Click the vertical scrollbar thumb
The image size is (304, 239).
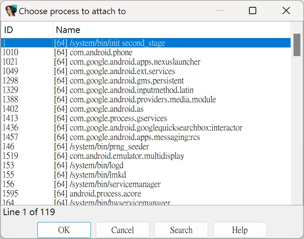(297, 45)
